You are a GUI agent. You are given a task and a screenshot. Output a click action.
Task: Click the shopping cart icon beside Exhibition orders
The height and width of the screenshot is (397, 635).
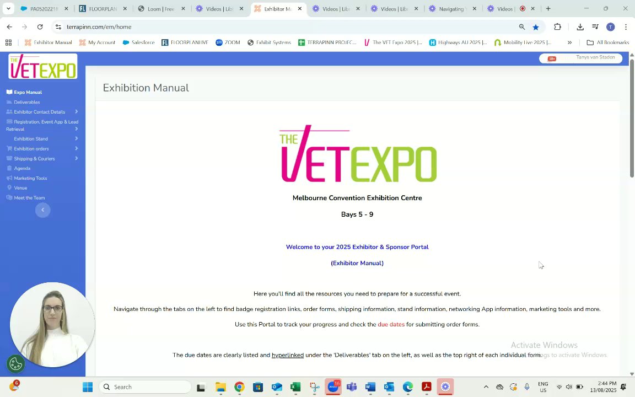coord(9,148)
